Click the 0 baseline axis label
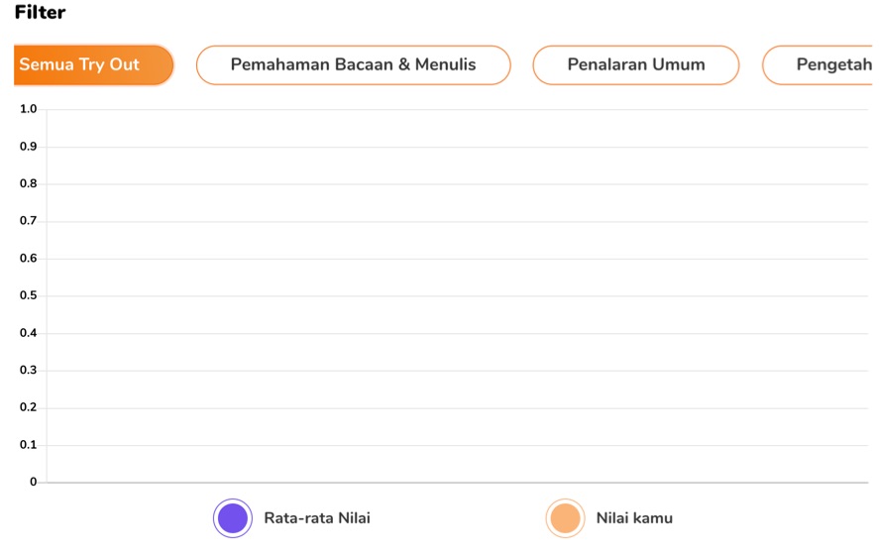 [33, 481]
